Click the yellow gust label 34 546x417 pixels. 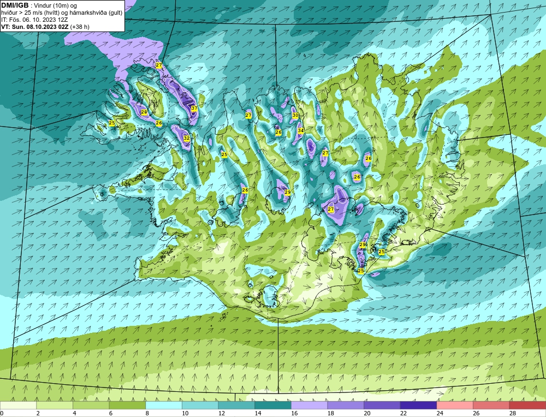[x=301, y=130]
